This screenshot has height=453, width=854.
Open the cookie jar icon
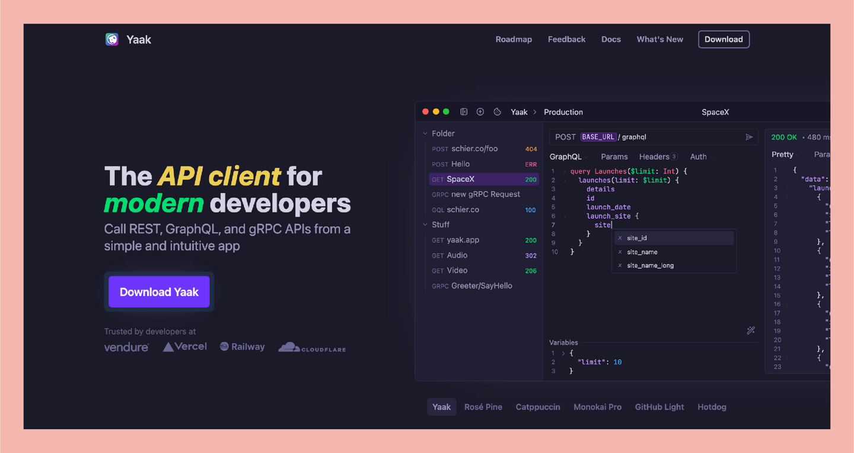point(498,112)
